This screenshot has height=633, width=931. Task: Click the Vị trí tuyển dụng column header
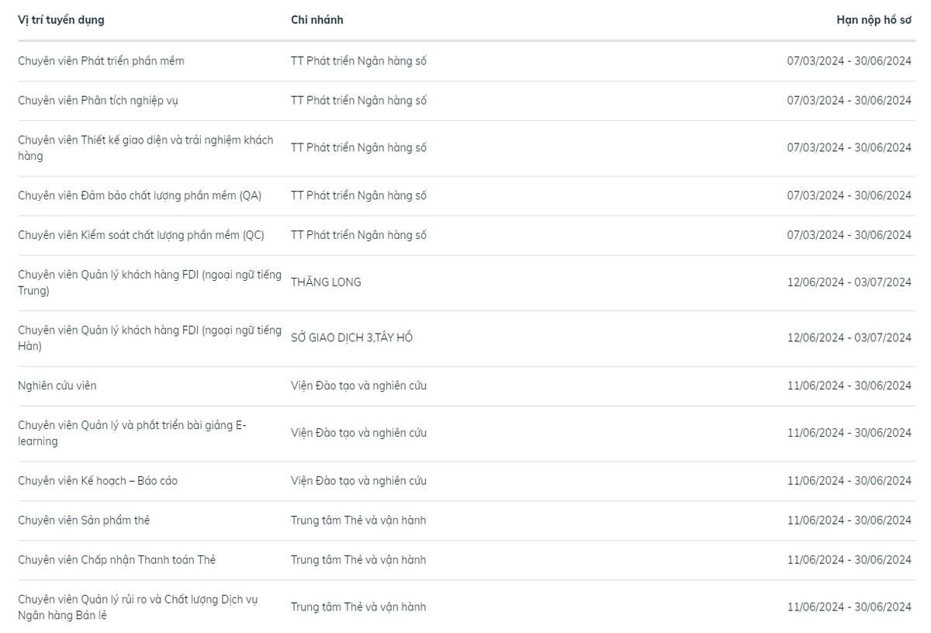(61, 20)
